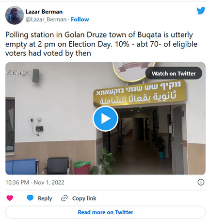Click the chain link copy icon
The image size is (209, 222).
(64, 198)
